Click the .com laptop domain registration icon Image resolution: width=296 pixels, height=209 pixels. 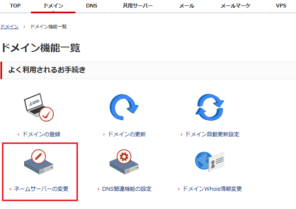[x=39, y=107]
